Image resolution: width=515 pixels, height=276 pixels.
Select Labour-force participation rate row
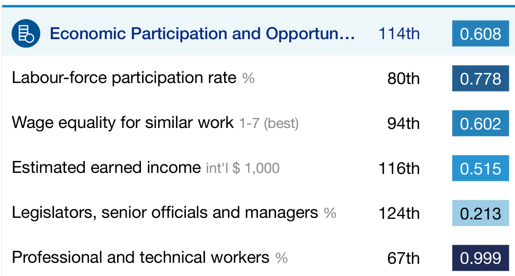click(x=257, y=78)
